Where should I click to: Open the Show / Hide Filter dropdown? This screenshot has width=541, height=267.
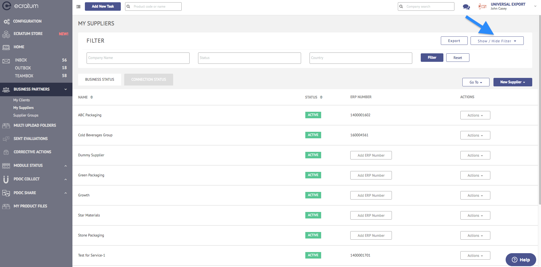497,41
